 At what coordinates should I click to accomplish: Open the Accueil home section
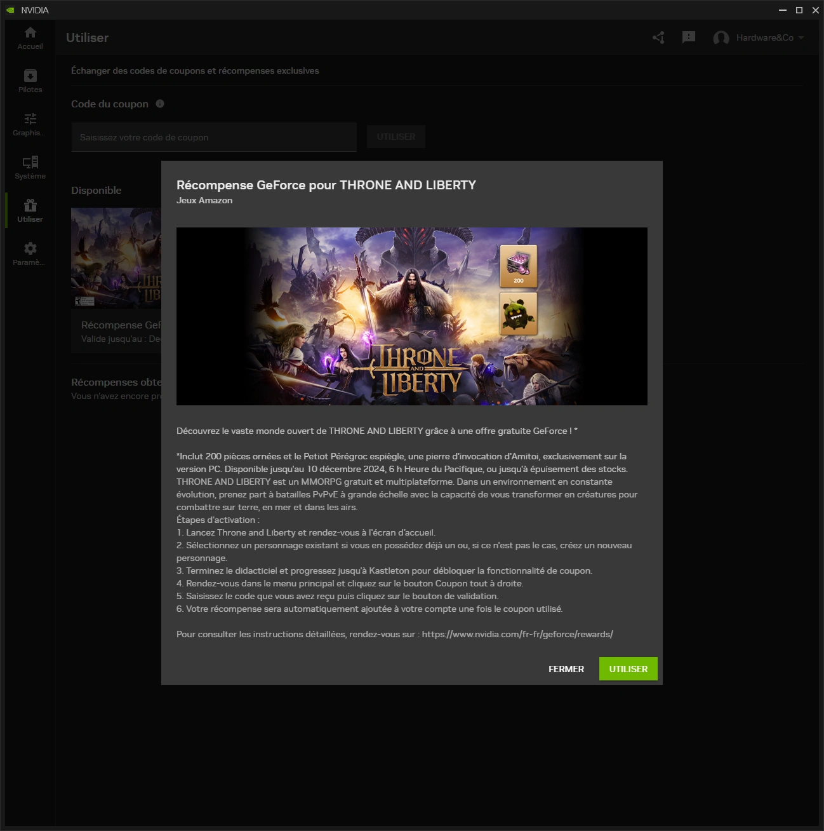click(30, 38)
